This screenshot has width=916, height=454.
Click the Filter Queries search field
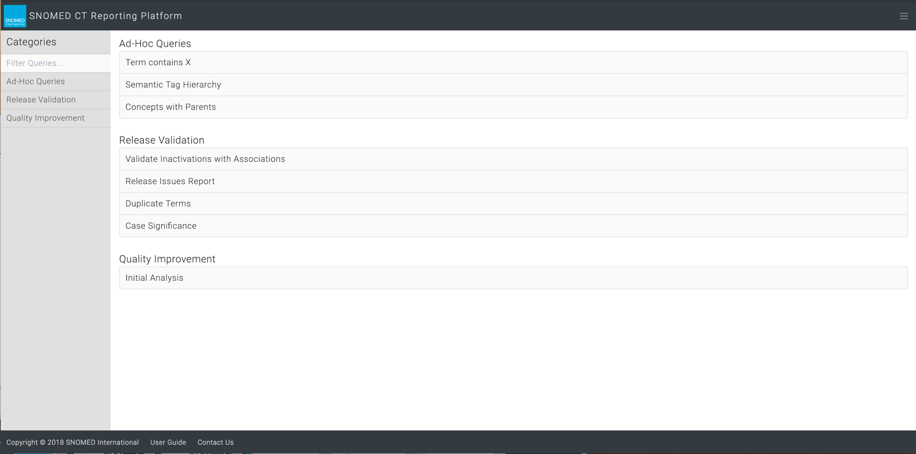[x=55, y=63]
